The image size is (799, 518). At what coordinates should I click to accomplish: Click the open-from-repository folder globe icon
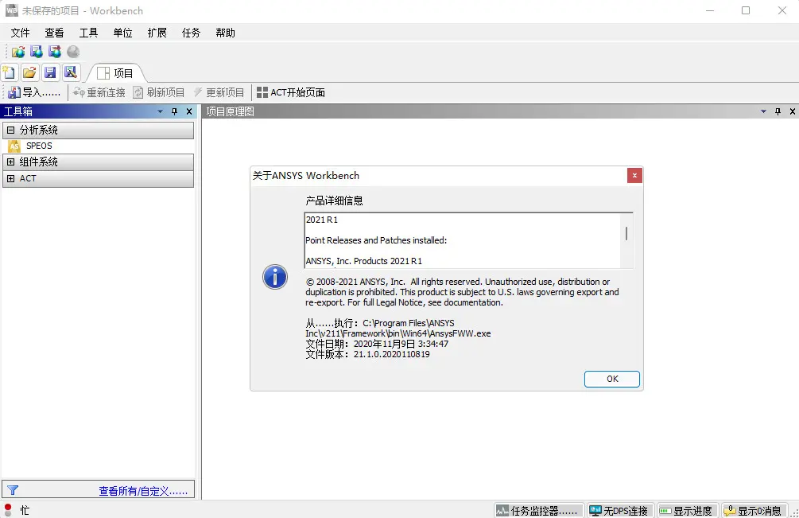[17, 52]
